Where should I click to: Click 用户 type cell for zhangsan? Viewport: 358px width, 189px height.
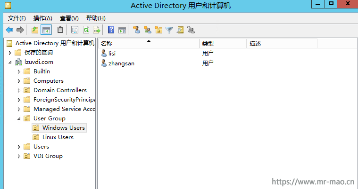point(208,63)
